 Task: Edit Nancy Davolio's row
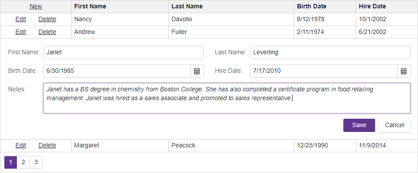pyautogui.click(x=21, y=19)
